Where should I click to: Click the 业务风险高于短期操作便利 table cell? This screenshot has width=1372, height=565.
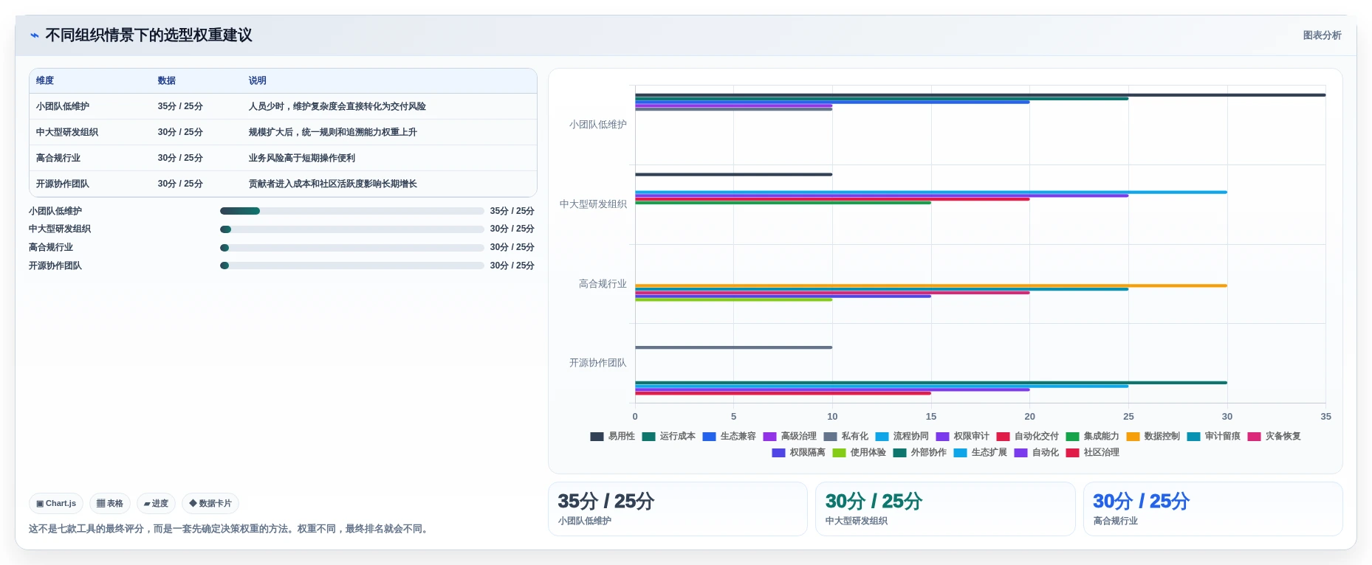389,158
